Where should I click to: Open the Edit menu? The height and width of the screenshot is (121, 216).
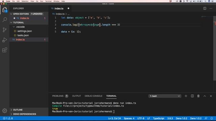18,1
